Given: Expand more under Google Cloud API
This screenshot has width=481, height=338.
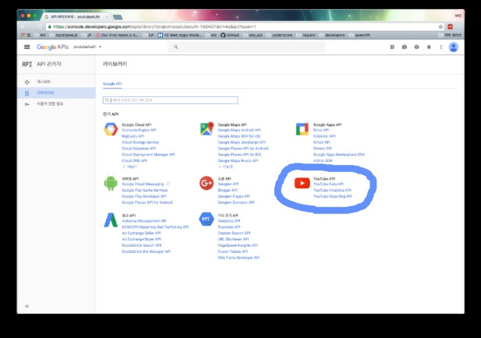Looking at the screenshot, I should [x=130, y=167].
